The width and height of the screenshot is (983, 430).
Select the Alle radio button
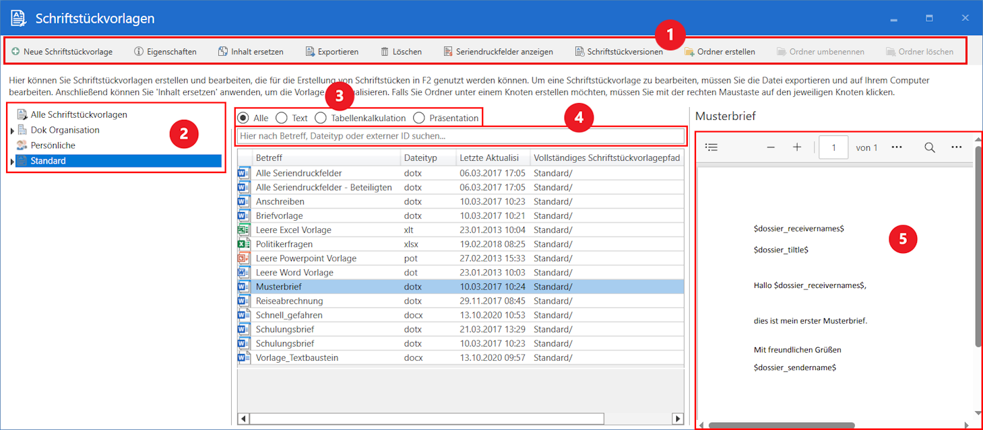point(243,118)
